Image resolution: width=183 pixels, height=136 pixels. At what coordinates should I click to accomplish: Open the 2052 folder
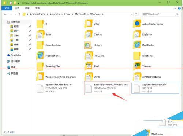tap(92, 24)
